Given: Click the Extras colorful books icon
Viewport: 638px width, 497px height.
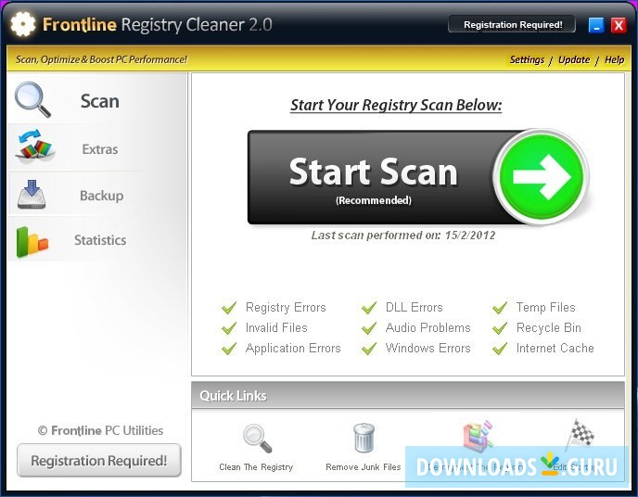Looking at the screenshot, I should (35, 146).
